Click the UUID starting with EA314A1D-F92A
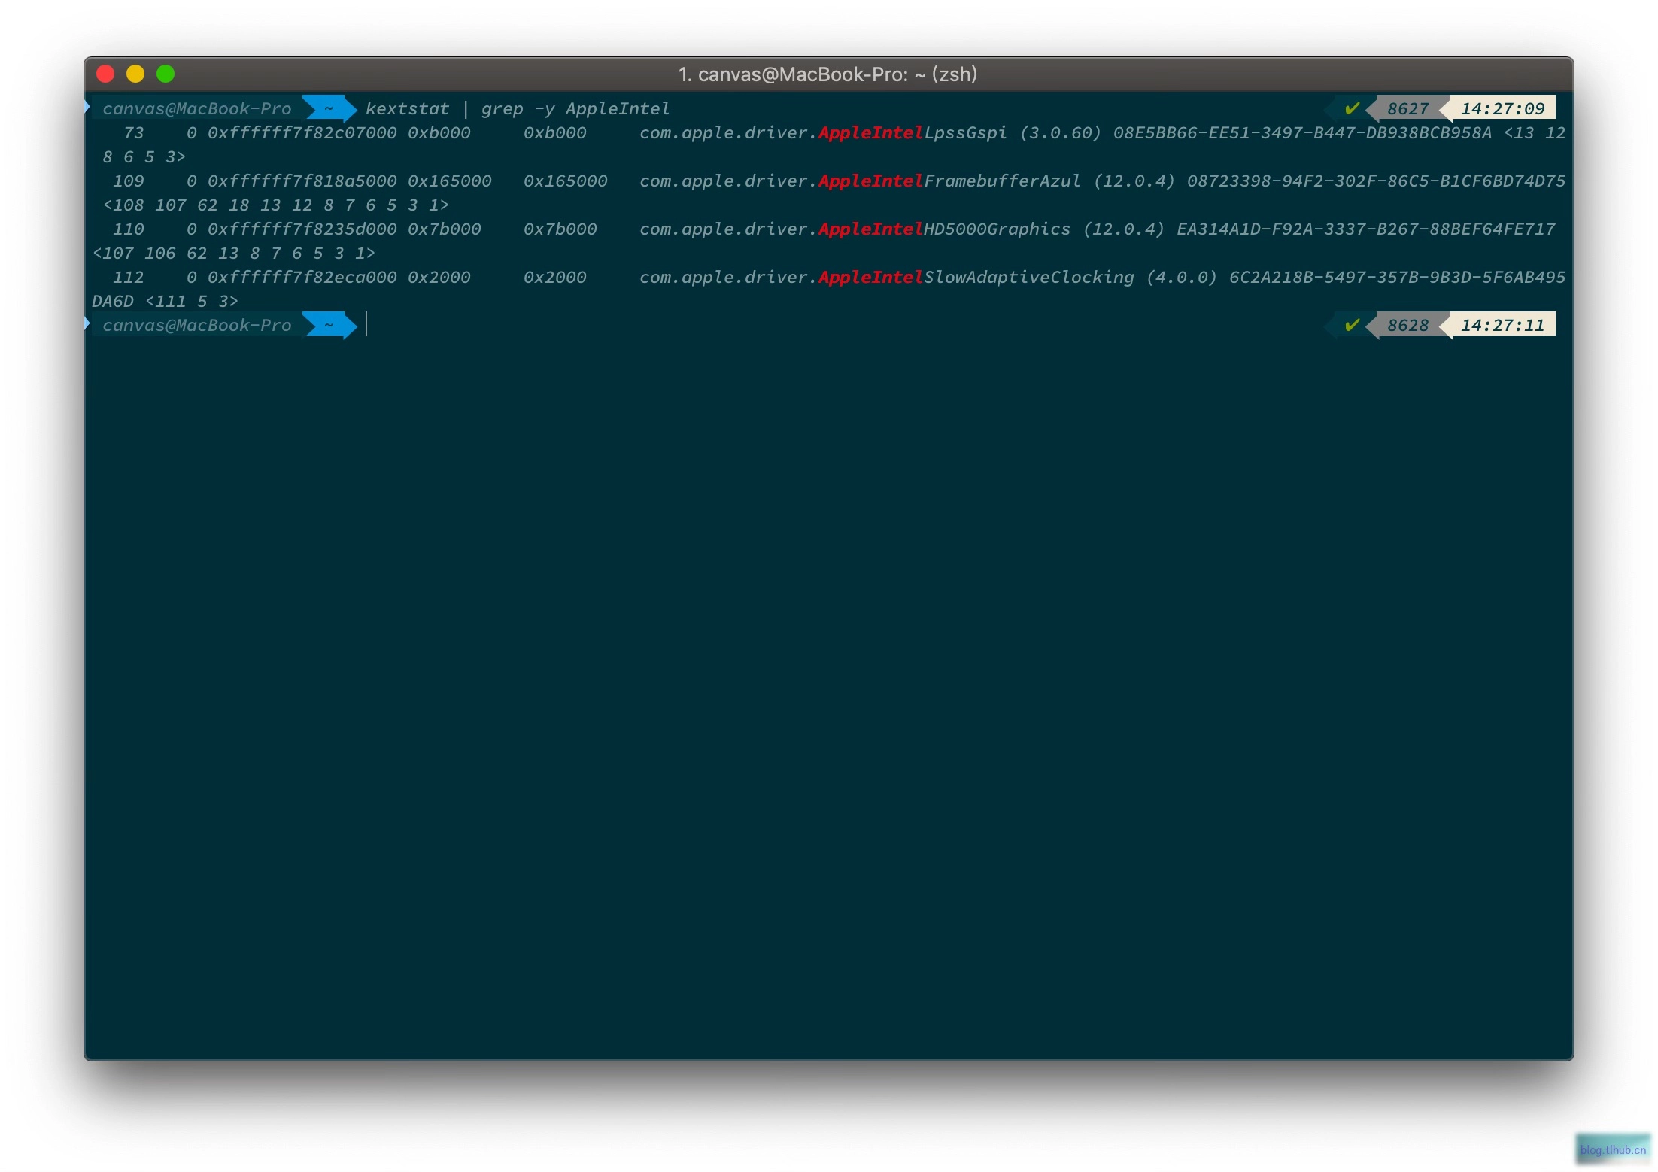Image resolution: width=1658 pixels, height=1172 pixels. point(1365,229)
